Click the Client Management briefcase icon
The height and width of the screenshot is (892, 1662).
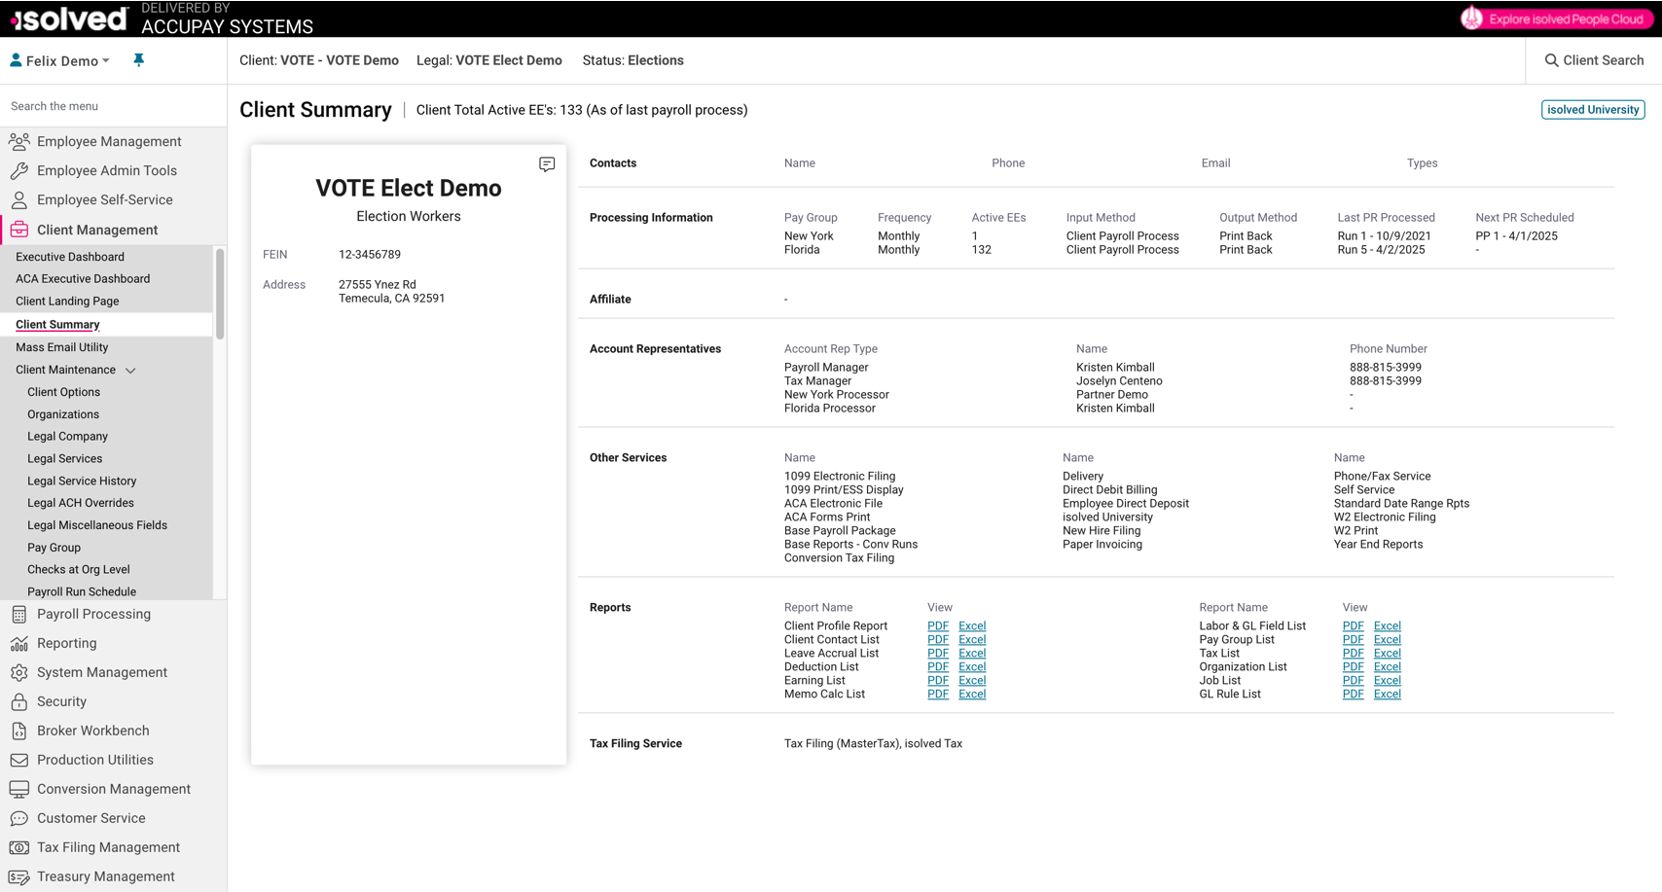[19, 230]
